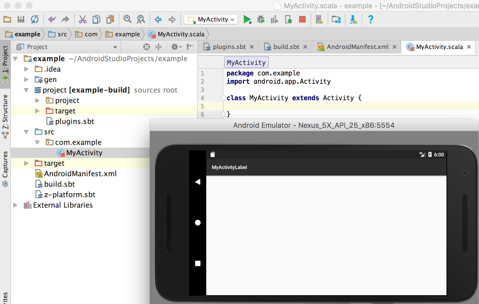Stop the running app

coord(302,19)
